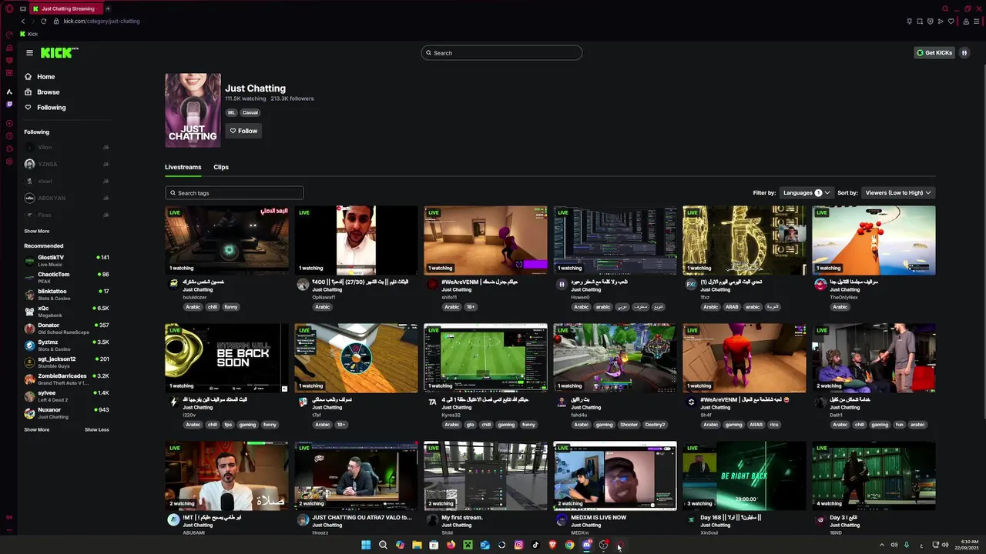The height and width of the screenshot is (554, 986).
Task: Open Viewers (Low to High) sort dropdown
Action: pyautogui.click(x=898, y=192)
